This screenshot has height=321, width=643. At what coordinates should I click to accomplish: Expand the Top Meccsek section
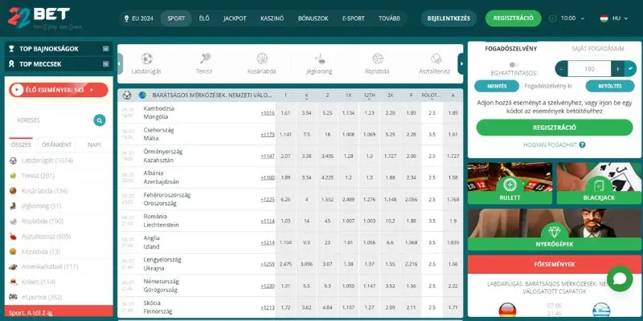tap(59, 64)
